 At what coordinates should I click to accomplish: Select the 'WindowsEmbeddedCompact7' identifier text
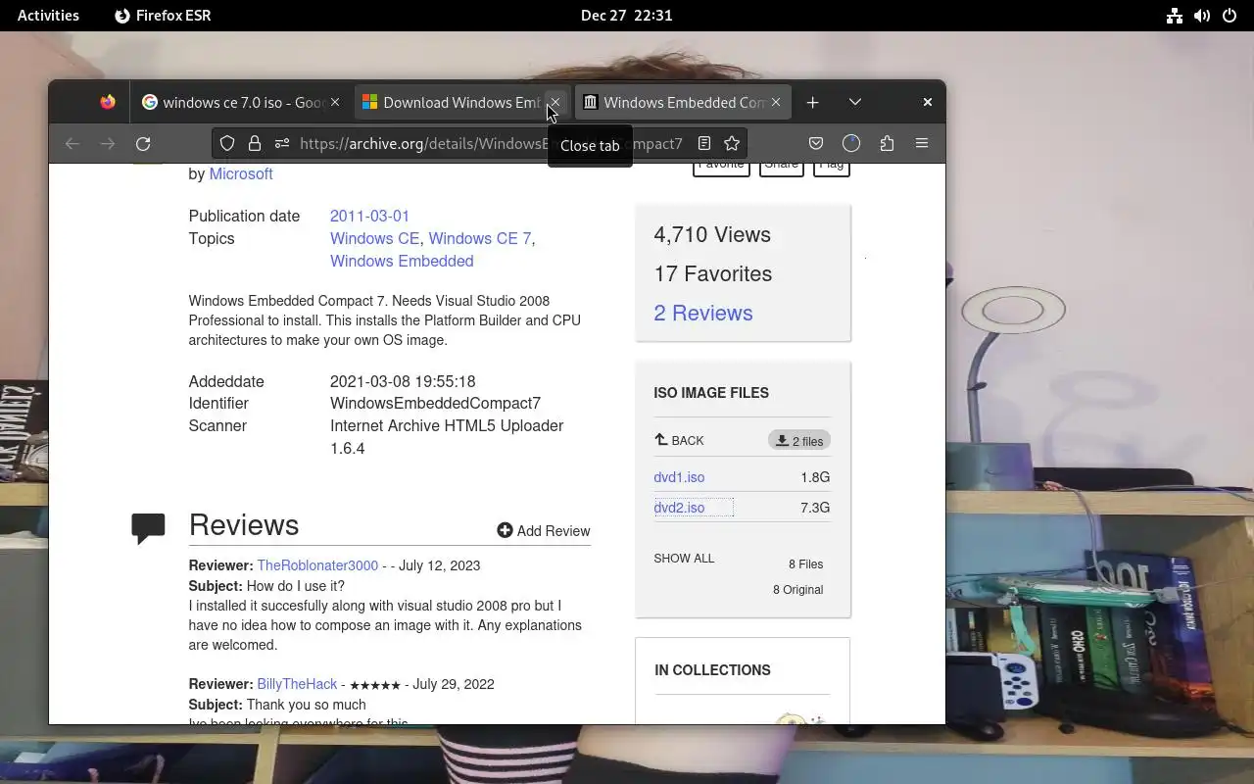coord(435,403)
